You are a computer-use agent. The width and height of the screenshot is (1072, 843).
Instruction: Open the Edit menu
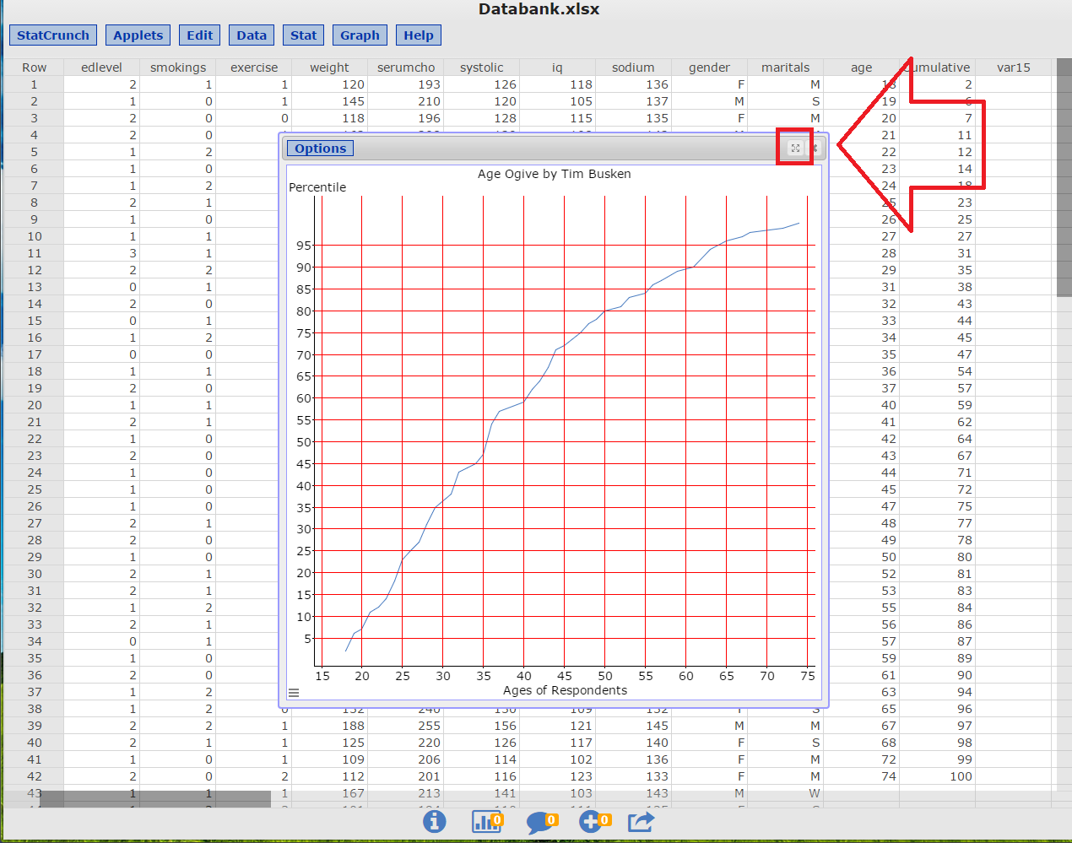click(200, 35)
